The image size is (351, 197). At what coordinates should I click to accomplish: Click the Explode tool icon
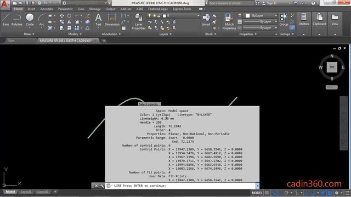pyautogui.click(x=88, y=22)
